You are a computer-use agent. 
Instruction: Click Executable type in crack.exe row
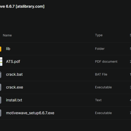(103, 87)
